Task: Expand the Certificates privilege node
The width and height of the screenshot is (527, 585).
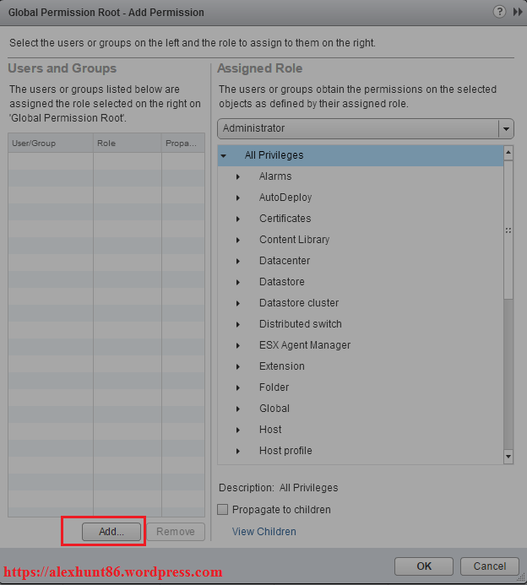Action: coord(238,219)
